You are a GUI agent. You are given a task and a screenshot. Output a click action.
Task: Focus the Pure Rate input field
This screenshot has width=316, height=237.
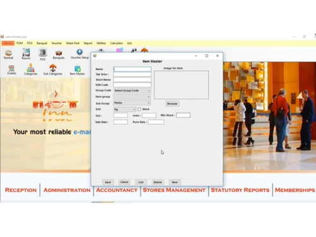[x=156, y=122]
